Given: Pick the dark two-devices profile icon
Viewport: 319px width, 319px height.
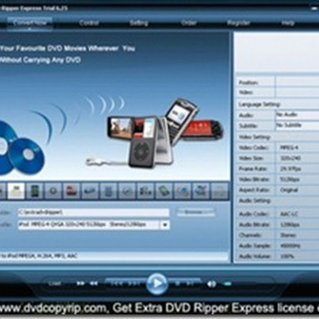Looking at the screenshot, I should pos(146,191).
